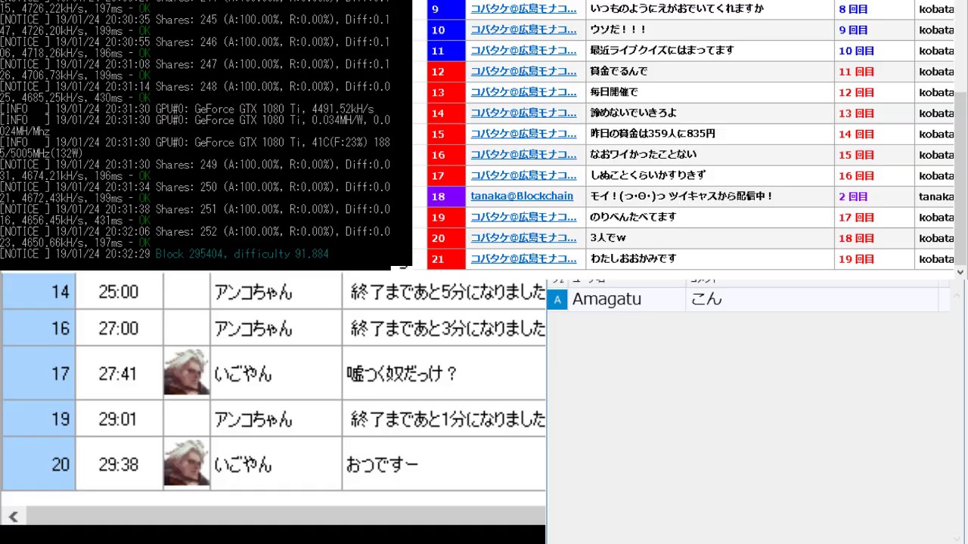The image size is (968, 544).
Task: Click いごやん's avatar in the 27:41 row
Action: (186, 372)
